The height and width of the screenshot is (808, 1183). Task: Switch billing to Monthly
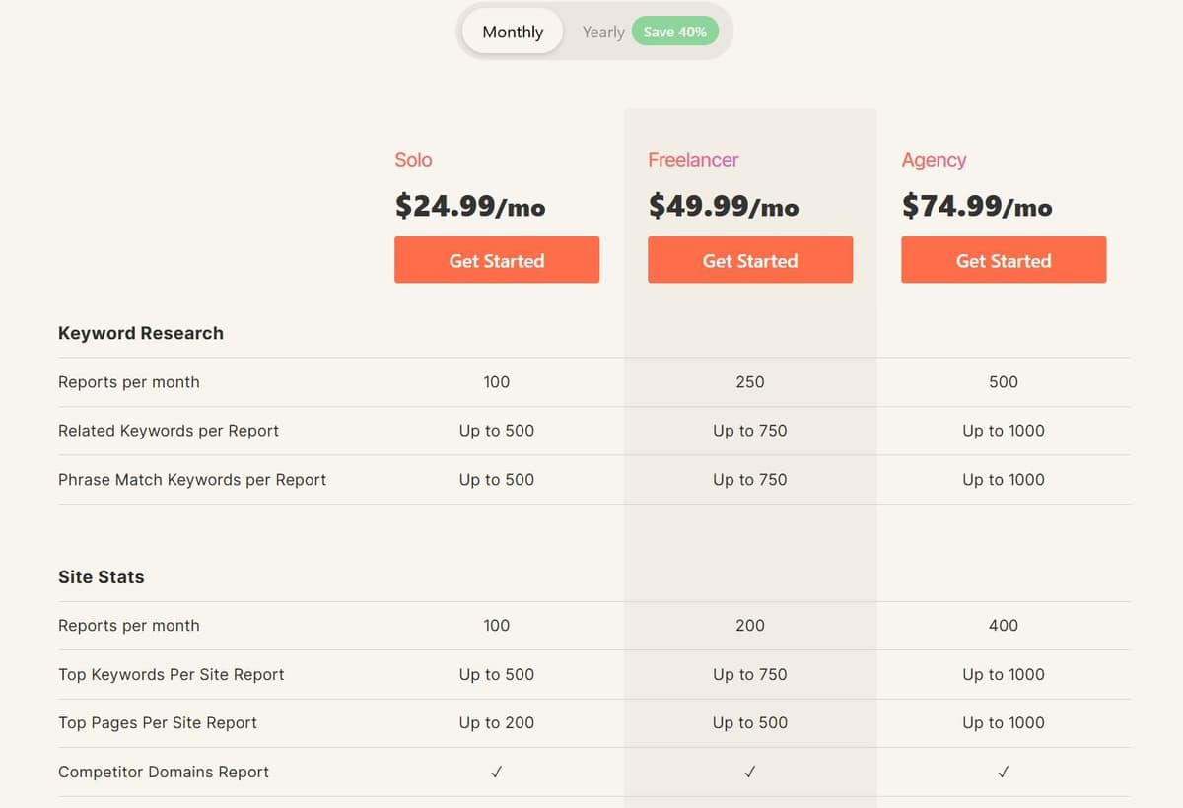pos(513,32)
